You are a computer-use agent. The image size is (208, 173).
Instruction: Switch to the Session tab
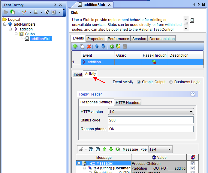[139, 39]
